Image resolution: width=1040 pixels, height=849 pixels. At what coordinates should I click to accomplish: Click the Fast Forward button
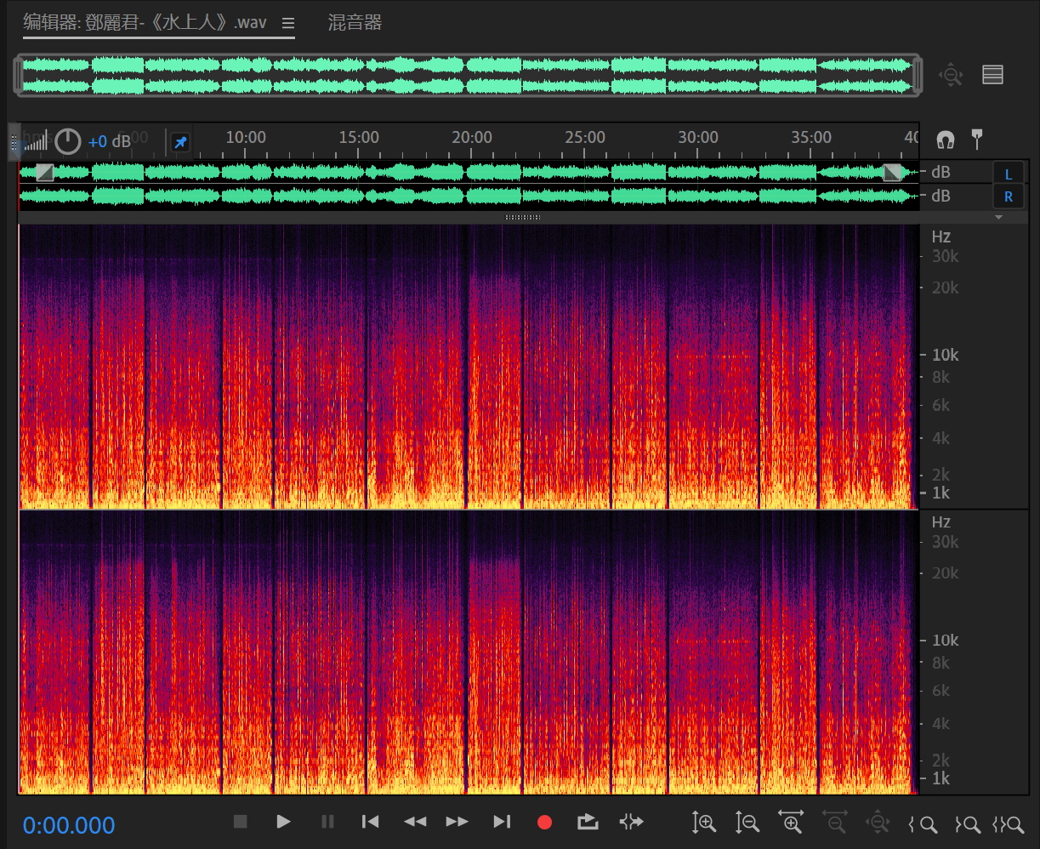[457, 822]
